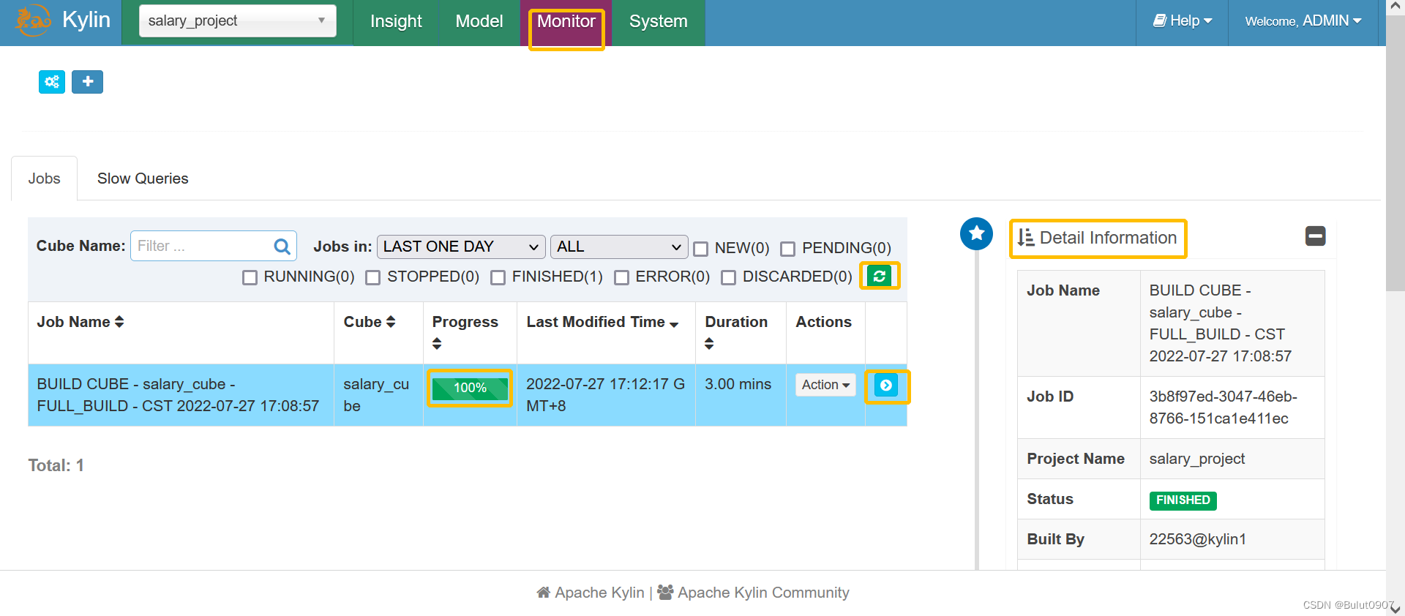
Task: Sort by Job Name column arrows
Action: pyautogui.click(x=119, y=322)
